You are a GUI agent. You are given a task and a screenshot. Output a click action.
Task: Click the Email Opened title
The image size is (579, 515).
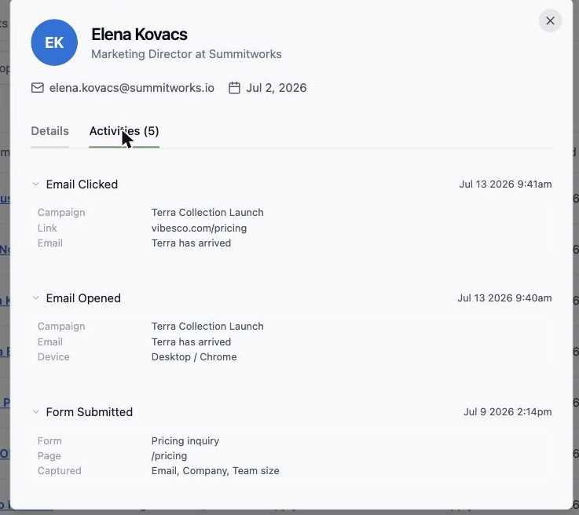(x=83, y=298)
